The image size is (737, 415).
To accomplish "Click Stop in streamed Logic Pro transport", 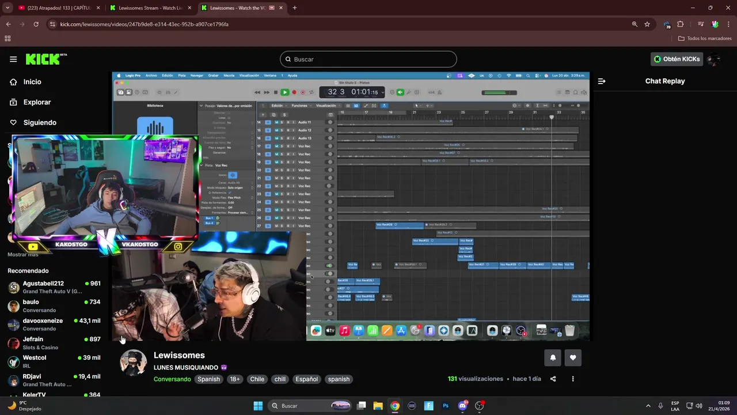I will (x=276, y=92).
